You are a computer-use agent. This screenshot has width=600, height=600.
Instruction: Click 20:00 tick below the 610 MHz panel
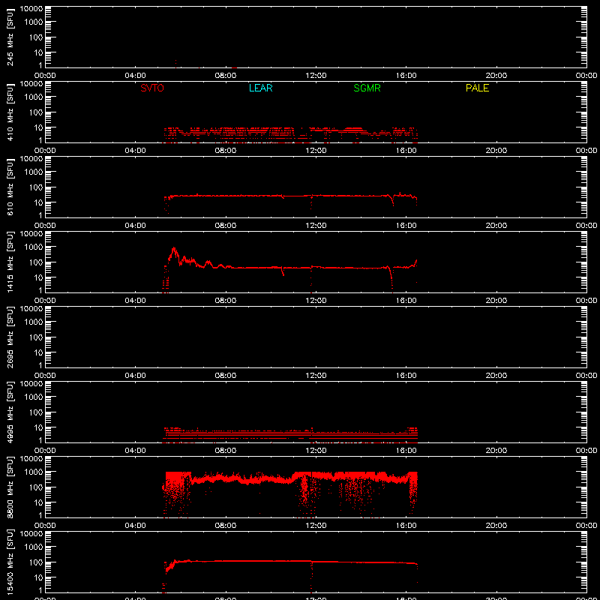tap(496, 226)
